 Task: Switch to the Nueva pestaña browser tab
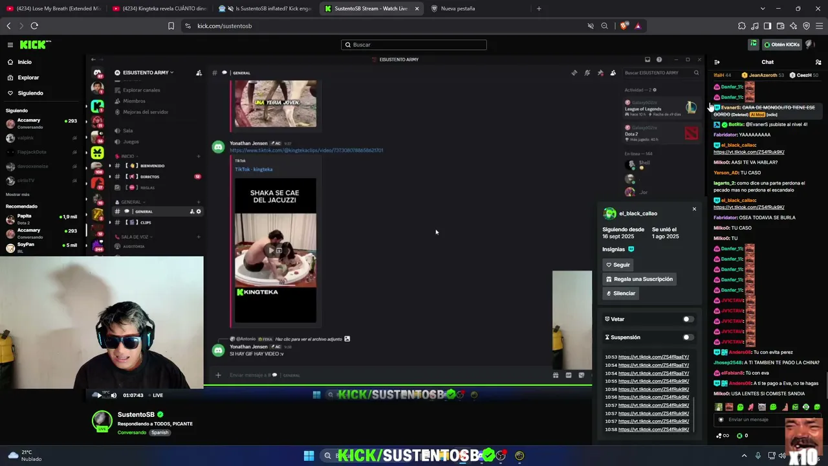pyautogui.click(x=458, y=8)
